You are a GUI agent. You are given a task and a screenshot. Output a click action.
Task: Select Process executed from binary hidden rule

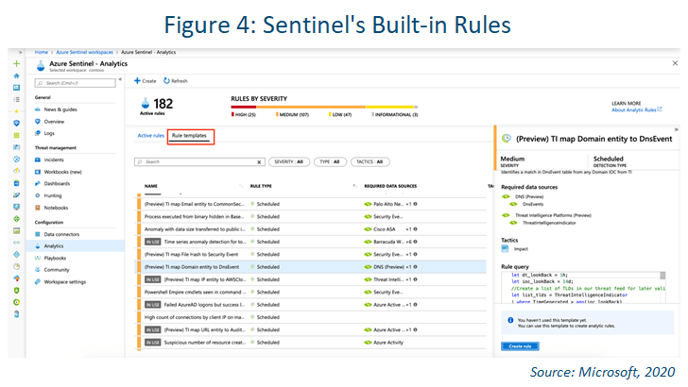(311, 216)
